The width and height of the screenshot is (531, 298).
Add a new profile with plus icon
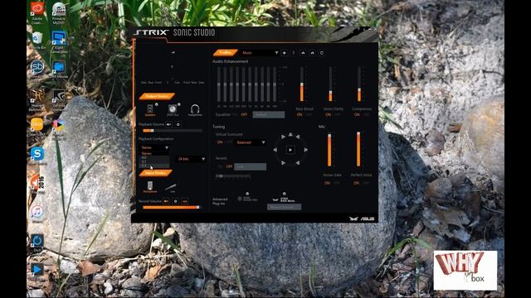pos(284,53)
